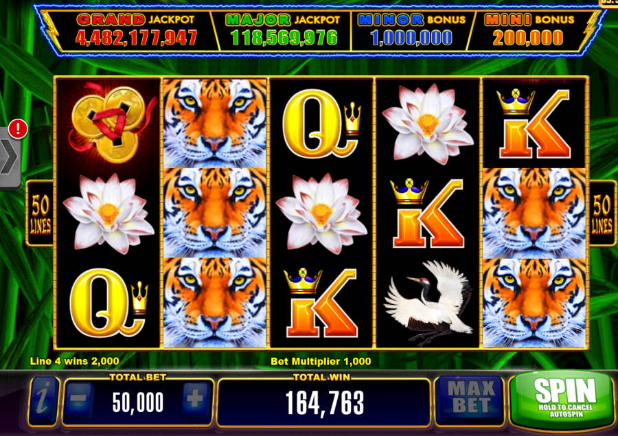Image resolution: width=618 pixels, height=436 pixels.
Task: Click the right 50 Lines indicator
Action: coord(602,214)
